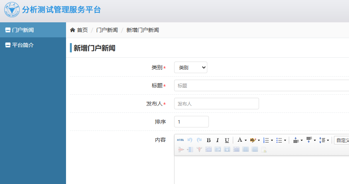Click the merge cell down icon
Viewport: 349px width, 184px height.
coord(227,149)
